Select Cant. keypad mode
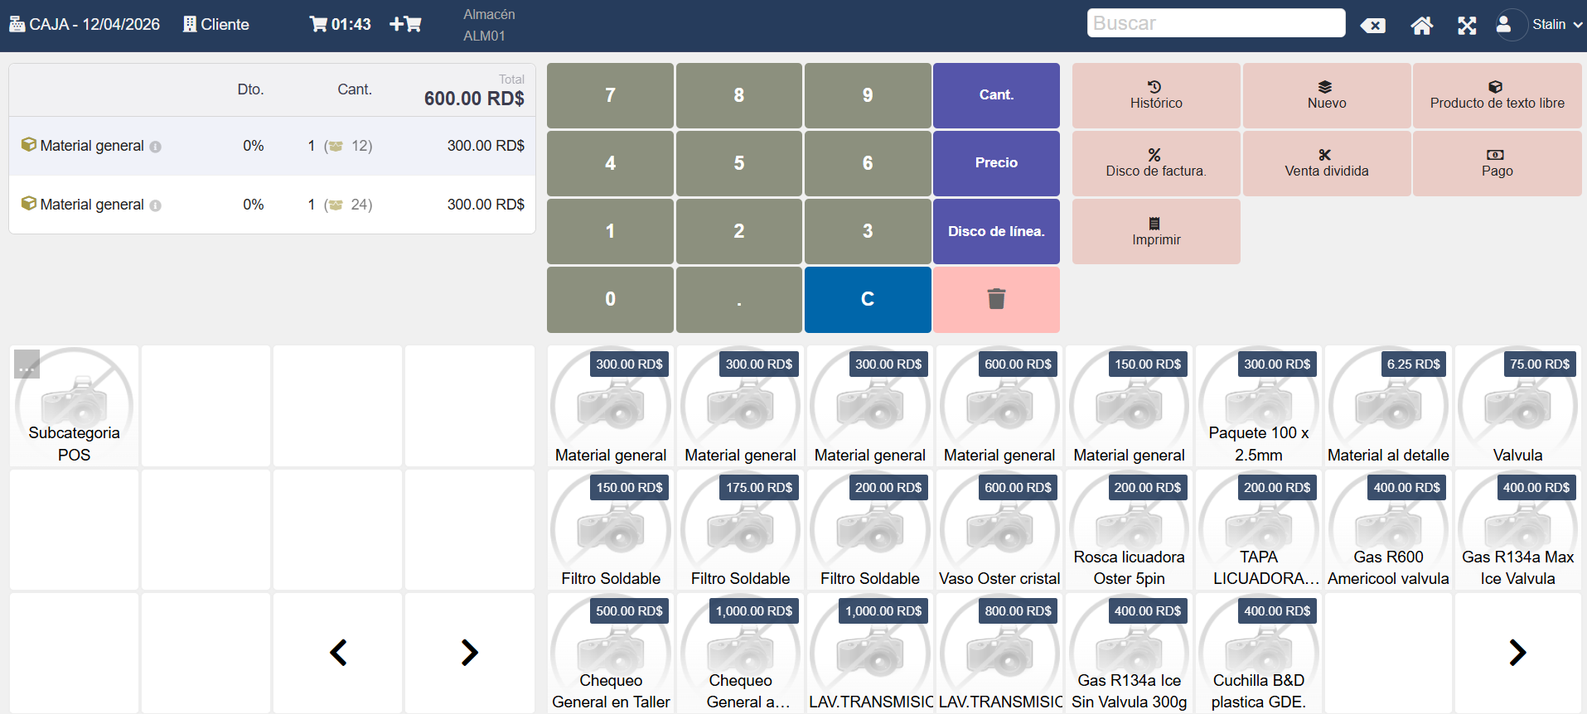1587x714 pixels. click(996, 95)
